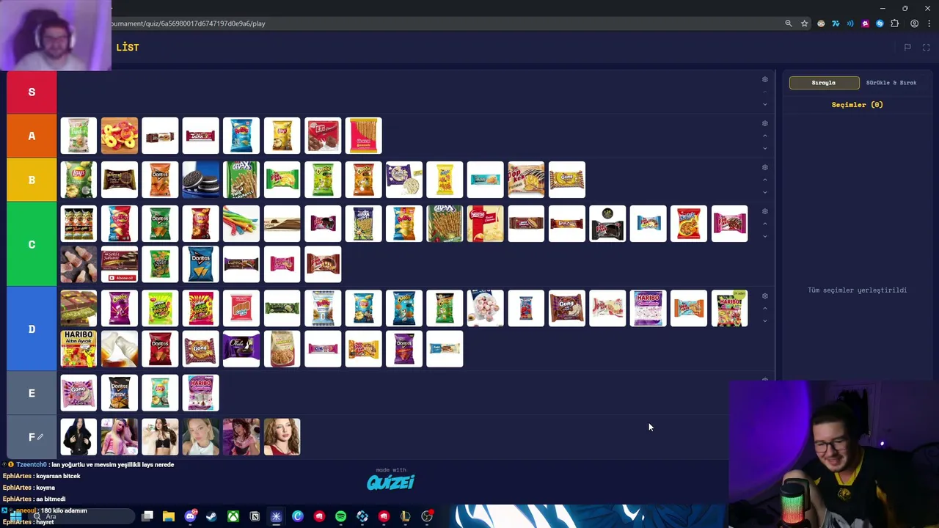Click the red S tier label

tap(32, 92)
